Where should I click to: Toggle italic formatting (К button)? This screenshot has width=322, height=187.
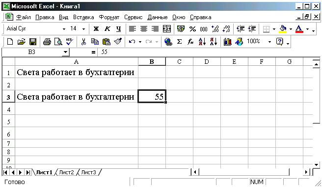tap(107, 29)
